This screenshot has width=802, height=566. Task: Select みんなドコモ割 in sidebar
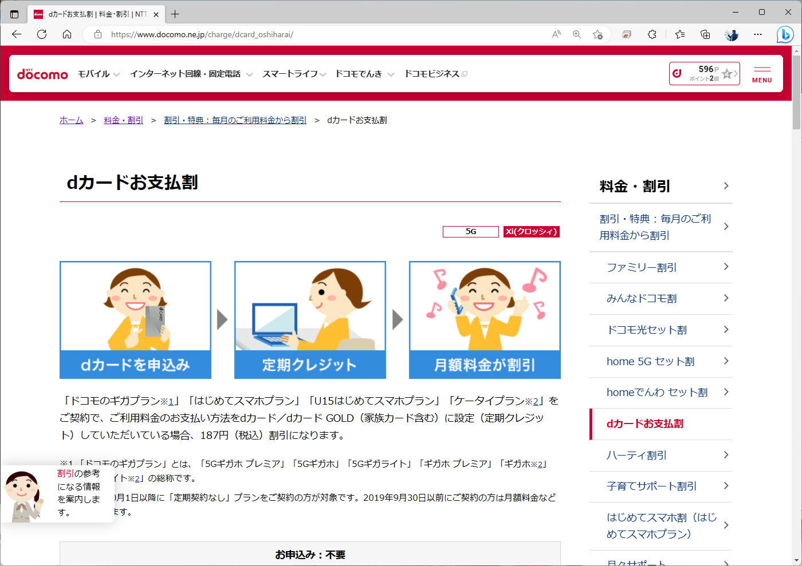pos(661,299)
